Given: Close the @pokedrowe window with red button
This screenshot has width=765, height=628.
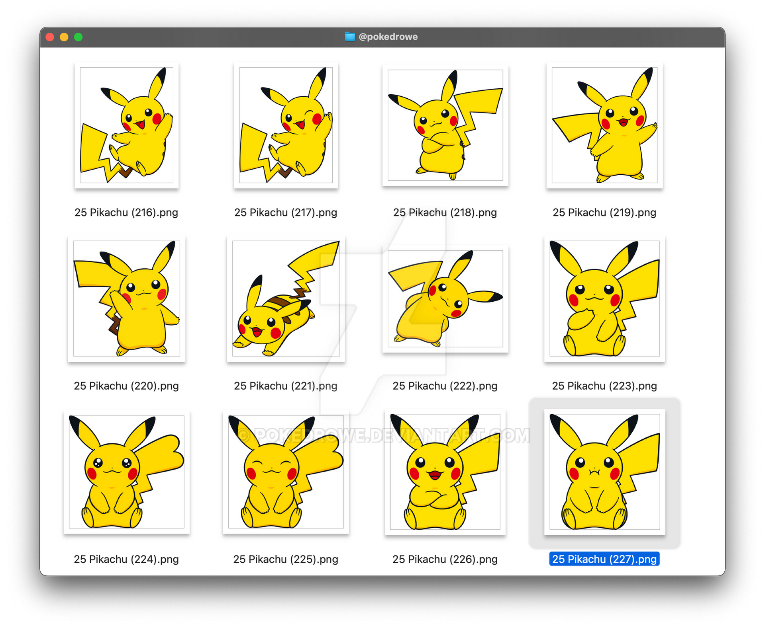Looking at the screenshot, I should coord(50,37).
